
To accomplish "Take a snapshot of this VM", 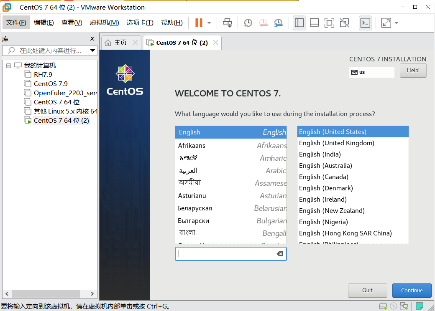I will pyautogui.click(x=248, y=23).
